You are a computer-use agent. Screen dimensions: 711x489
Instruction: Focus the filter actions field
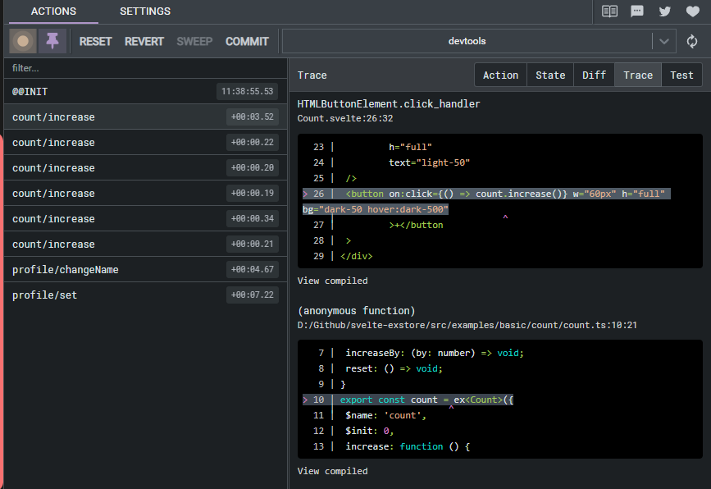click(145, 68)
